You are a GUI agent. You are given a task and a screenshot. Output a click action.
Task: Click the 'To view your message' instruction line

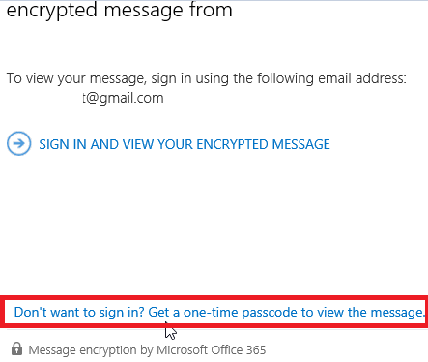[207, 78]
